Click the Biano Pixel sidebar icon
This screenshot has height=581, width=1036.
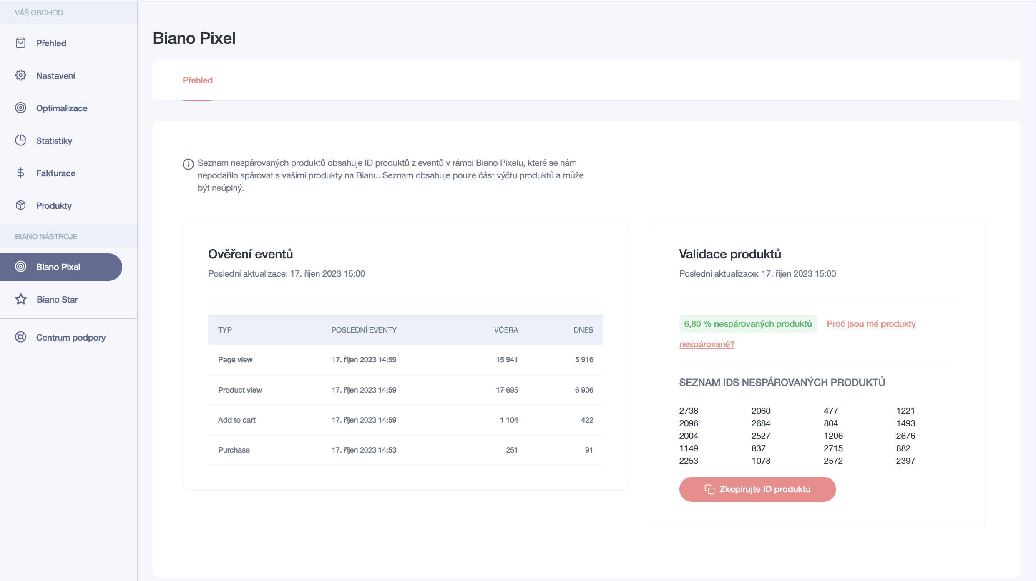point(20,267)
